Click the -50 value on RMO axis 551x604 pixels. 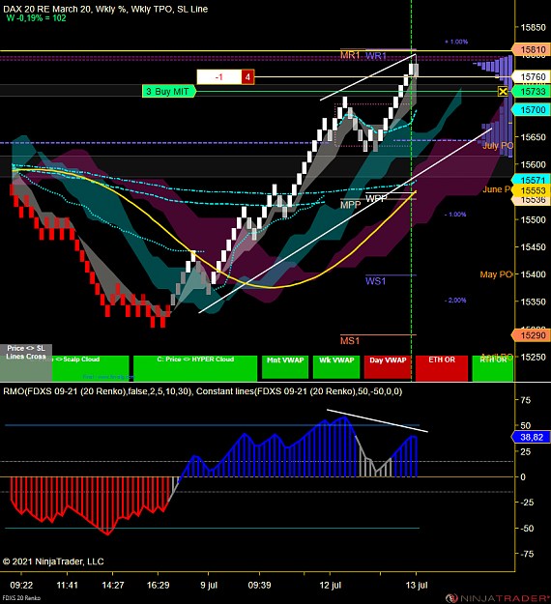click(x=527, y=529)
